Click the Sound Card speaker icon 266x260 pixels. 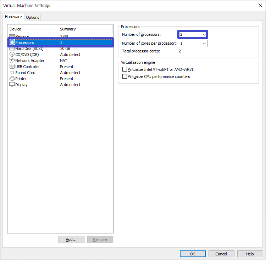(x=12, y=73)
